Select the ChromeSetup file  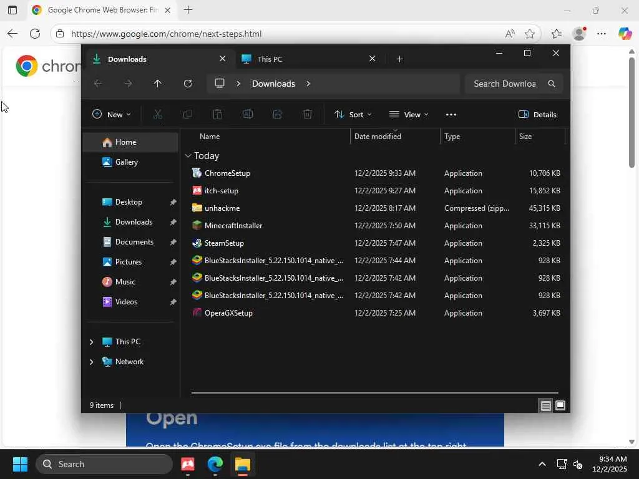click(x=375, y=173)
